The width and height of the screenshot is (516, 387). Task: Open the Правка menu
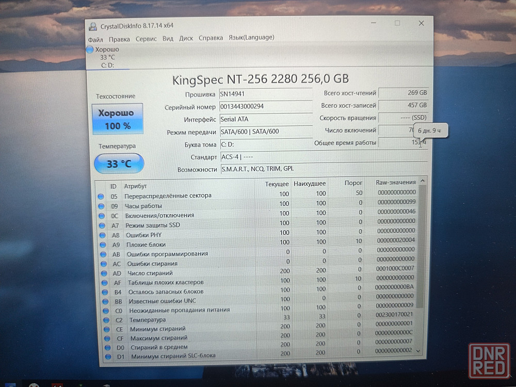119,38
